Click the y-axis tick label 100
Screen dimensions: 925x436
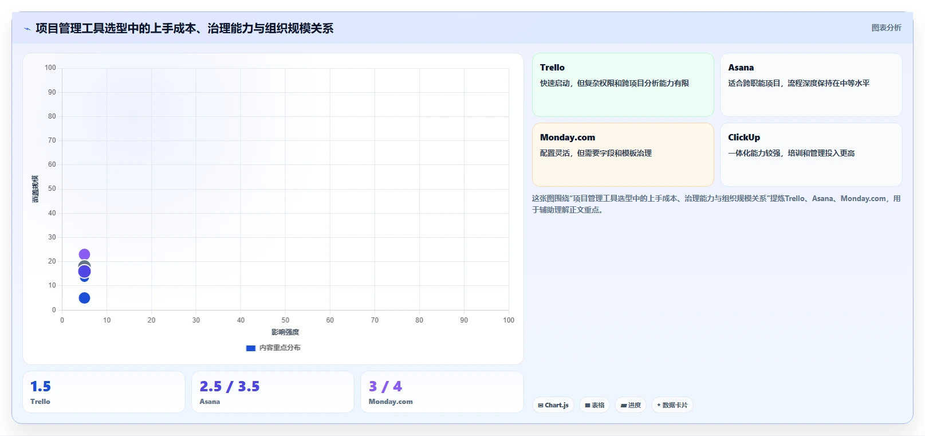[x=50, y=68]
